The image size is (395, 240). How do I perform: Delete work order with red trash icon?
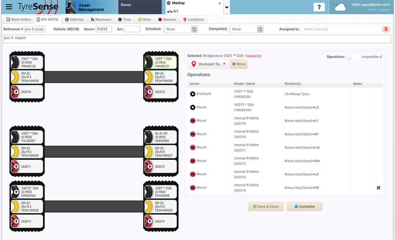click(386, 29)
